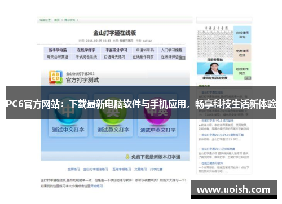The height and width of the screenshot is (204, 282).
Task: Open the 口语每天练习 navigation link
Action: 114,57
